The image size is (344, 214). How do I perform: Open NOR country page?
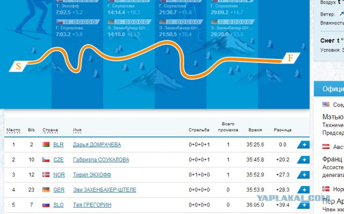click(59, 175)
